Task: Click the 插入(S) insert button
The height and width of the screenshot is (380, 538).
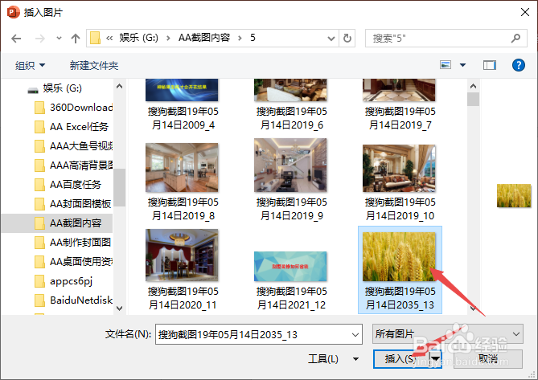Action: (x=400, y=359)
